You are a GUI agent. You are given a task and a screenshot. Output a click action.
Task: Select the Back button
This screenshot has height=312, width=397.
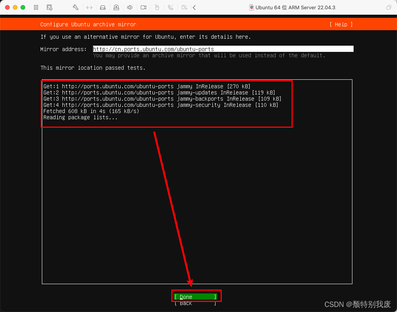195,303
